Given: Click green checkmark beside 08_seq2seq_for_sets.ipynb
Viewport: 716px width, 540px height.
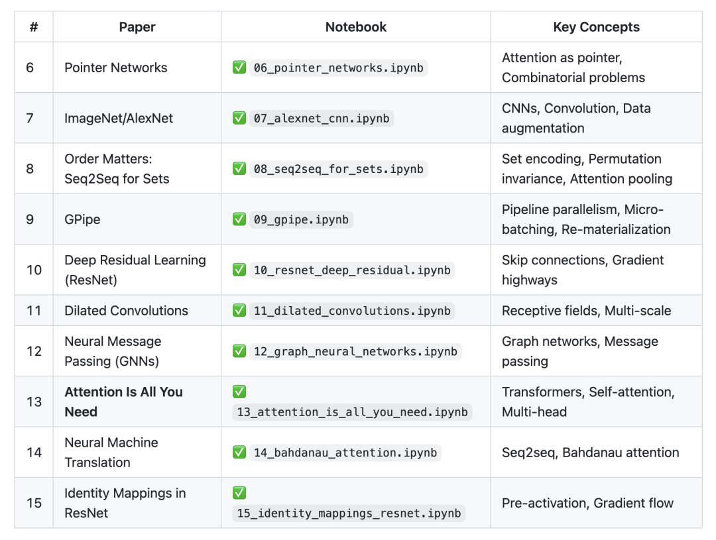Looking at the screenshot, I should click(x=239, y=168).
